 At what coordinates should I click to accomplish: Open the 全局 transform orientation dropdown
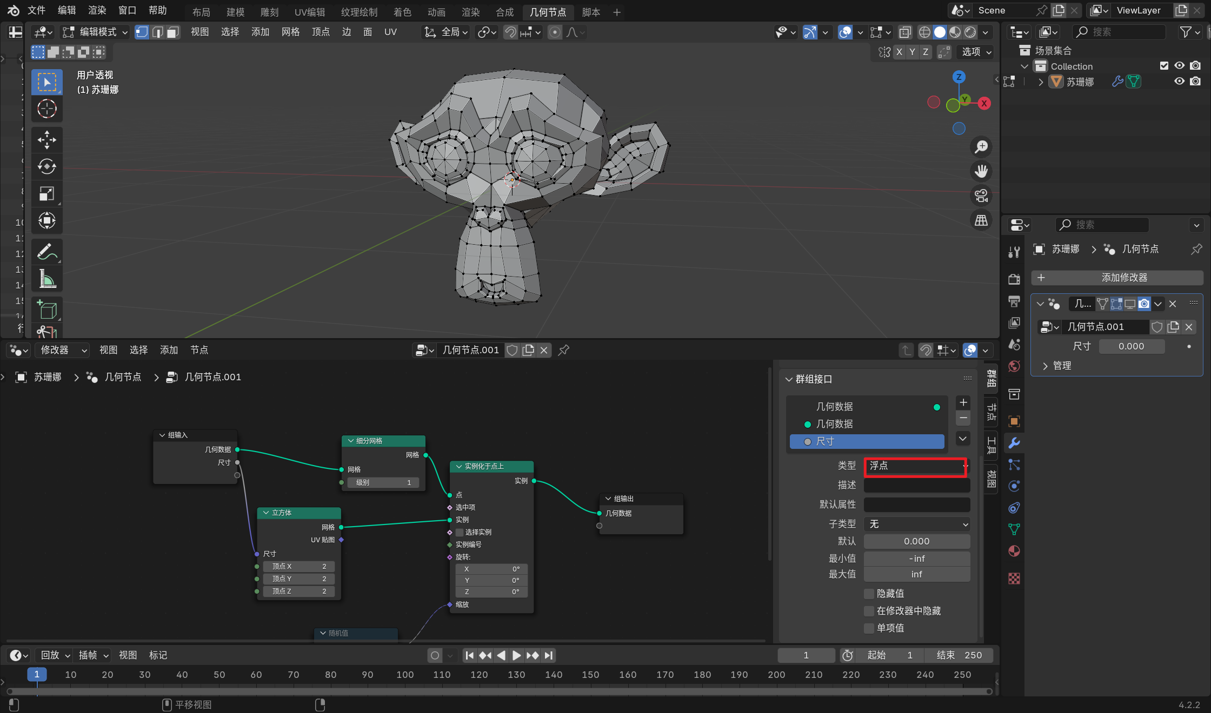[447, 32]
